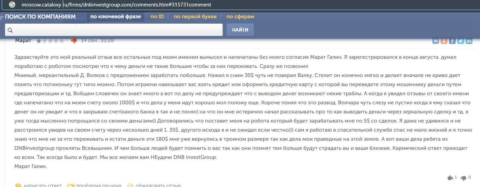Click the date '14 сен., 10:28'
The width and height of the screenshot is (480, 187).
click(97, 40)
